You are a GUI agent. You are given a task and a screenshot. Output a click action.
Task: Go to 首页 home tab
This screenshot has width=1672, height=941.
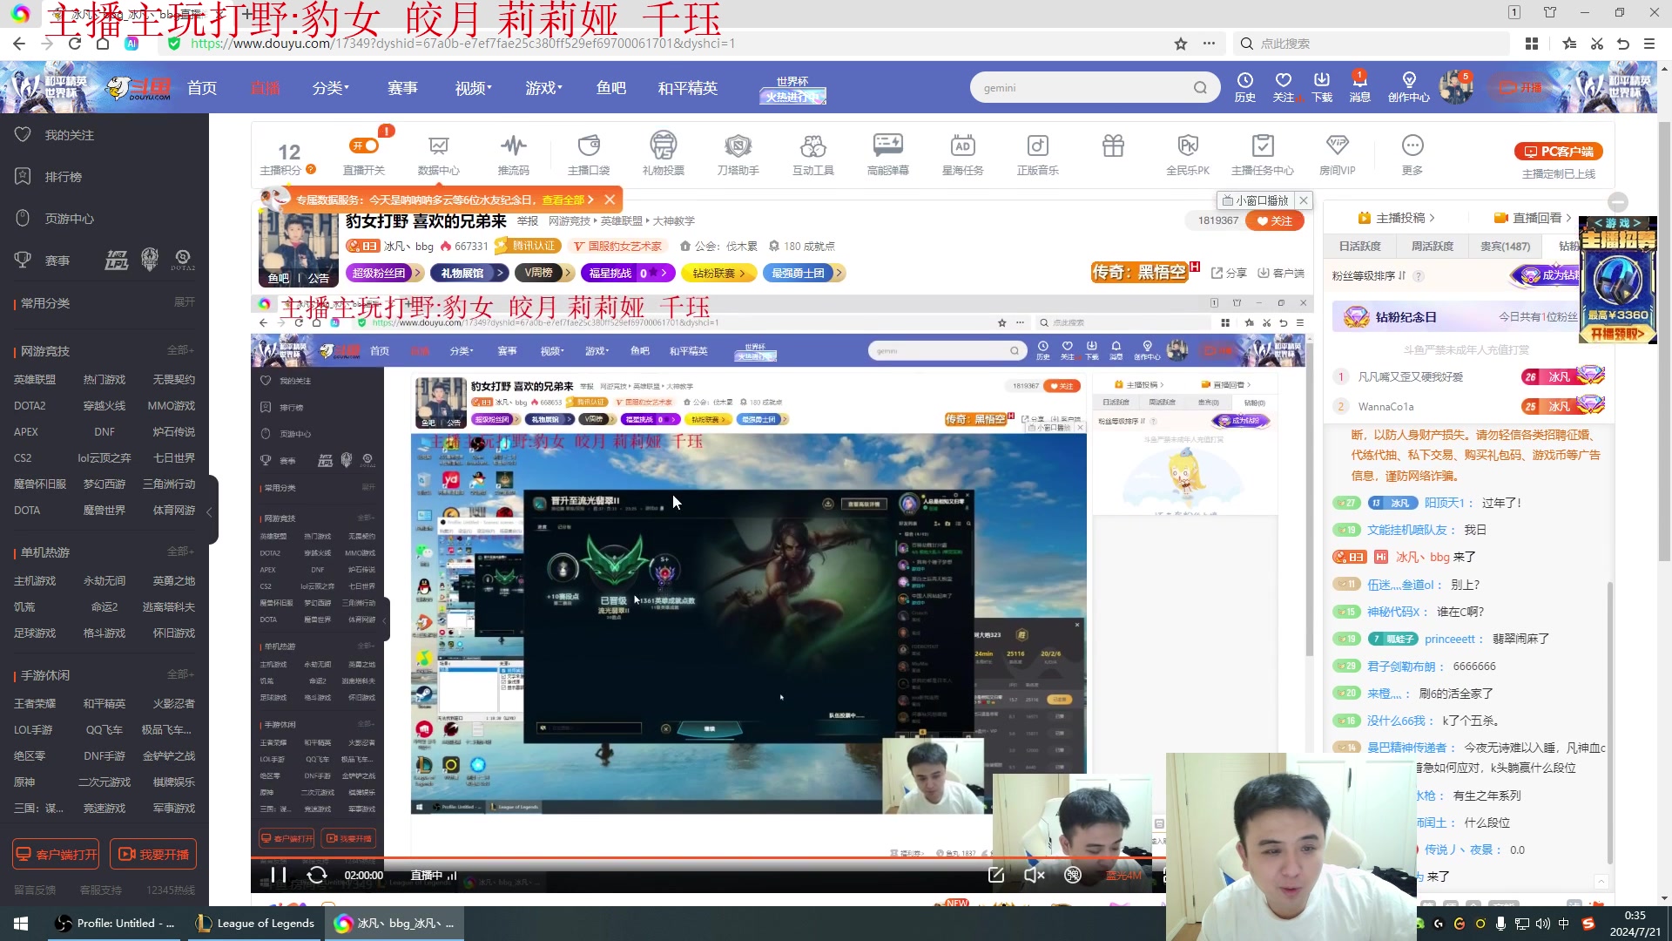pyautogui.click(x=202, y=88)
